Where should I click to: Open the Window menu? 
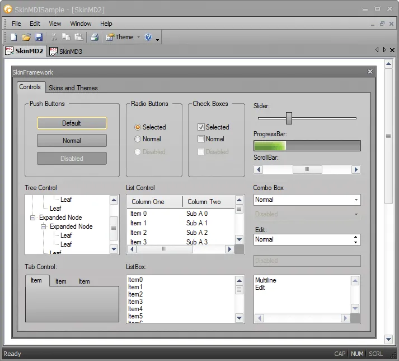tap(81, 24)
